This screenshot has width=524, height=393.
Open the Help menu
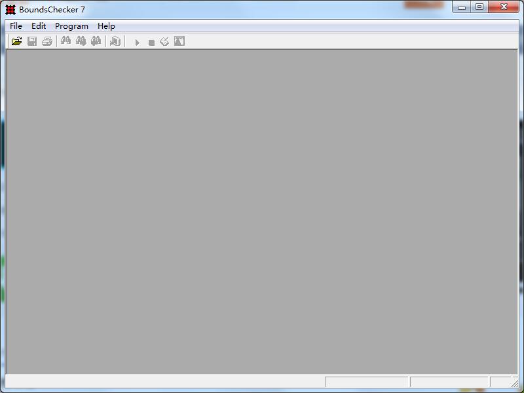pyautogui.click(x=106, y=26)
